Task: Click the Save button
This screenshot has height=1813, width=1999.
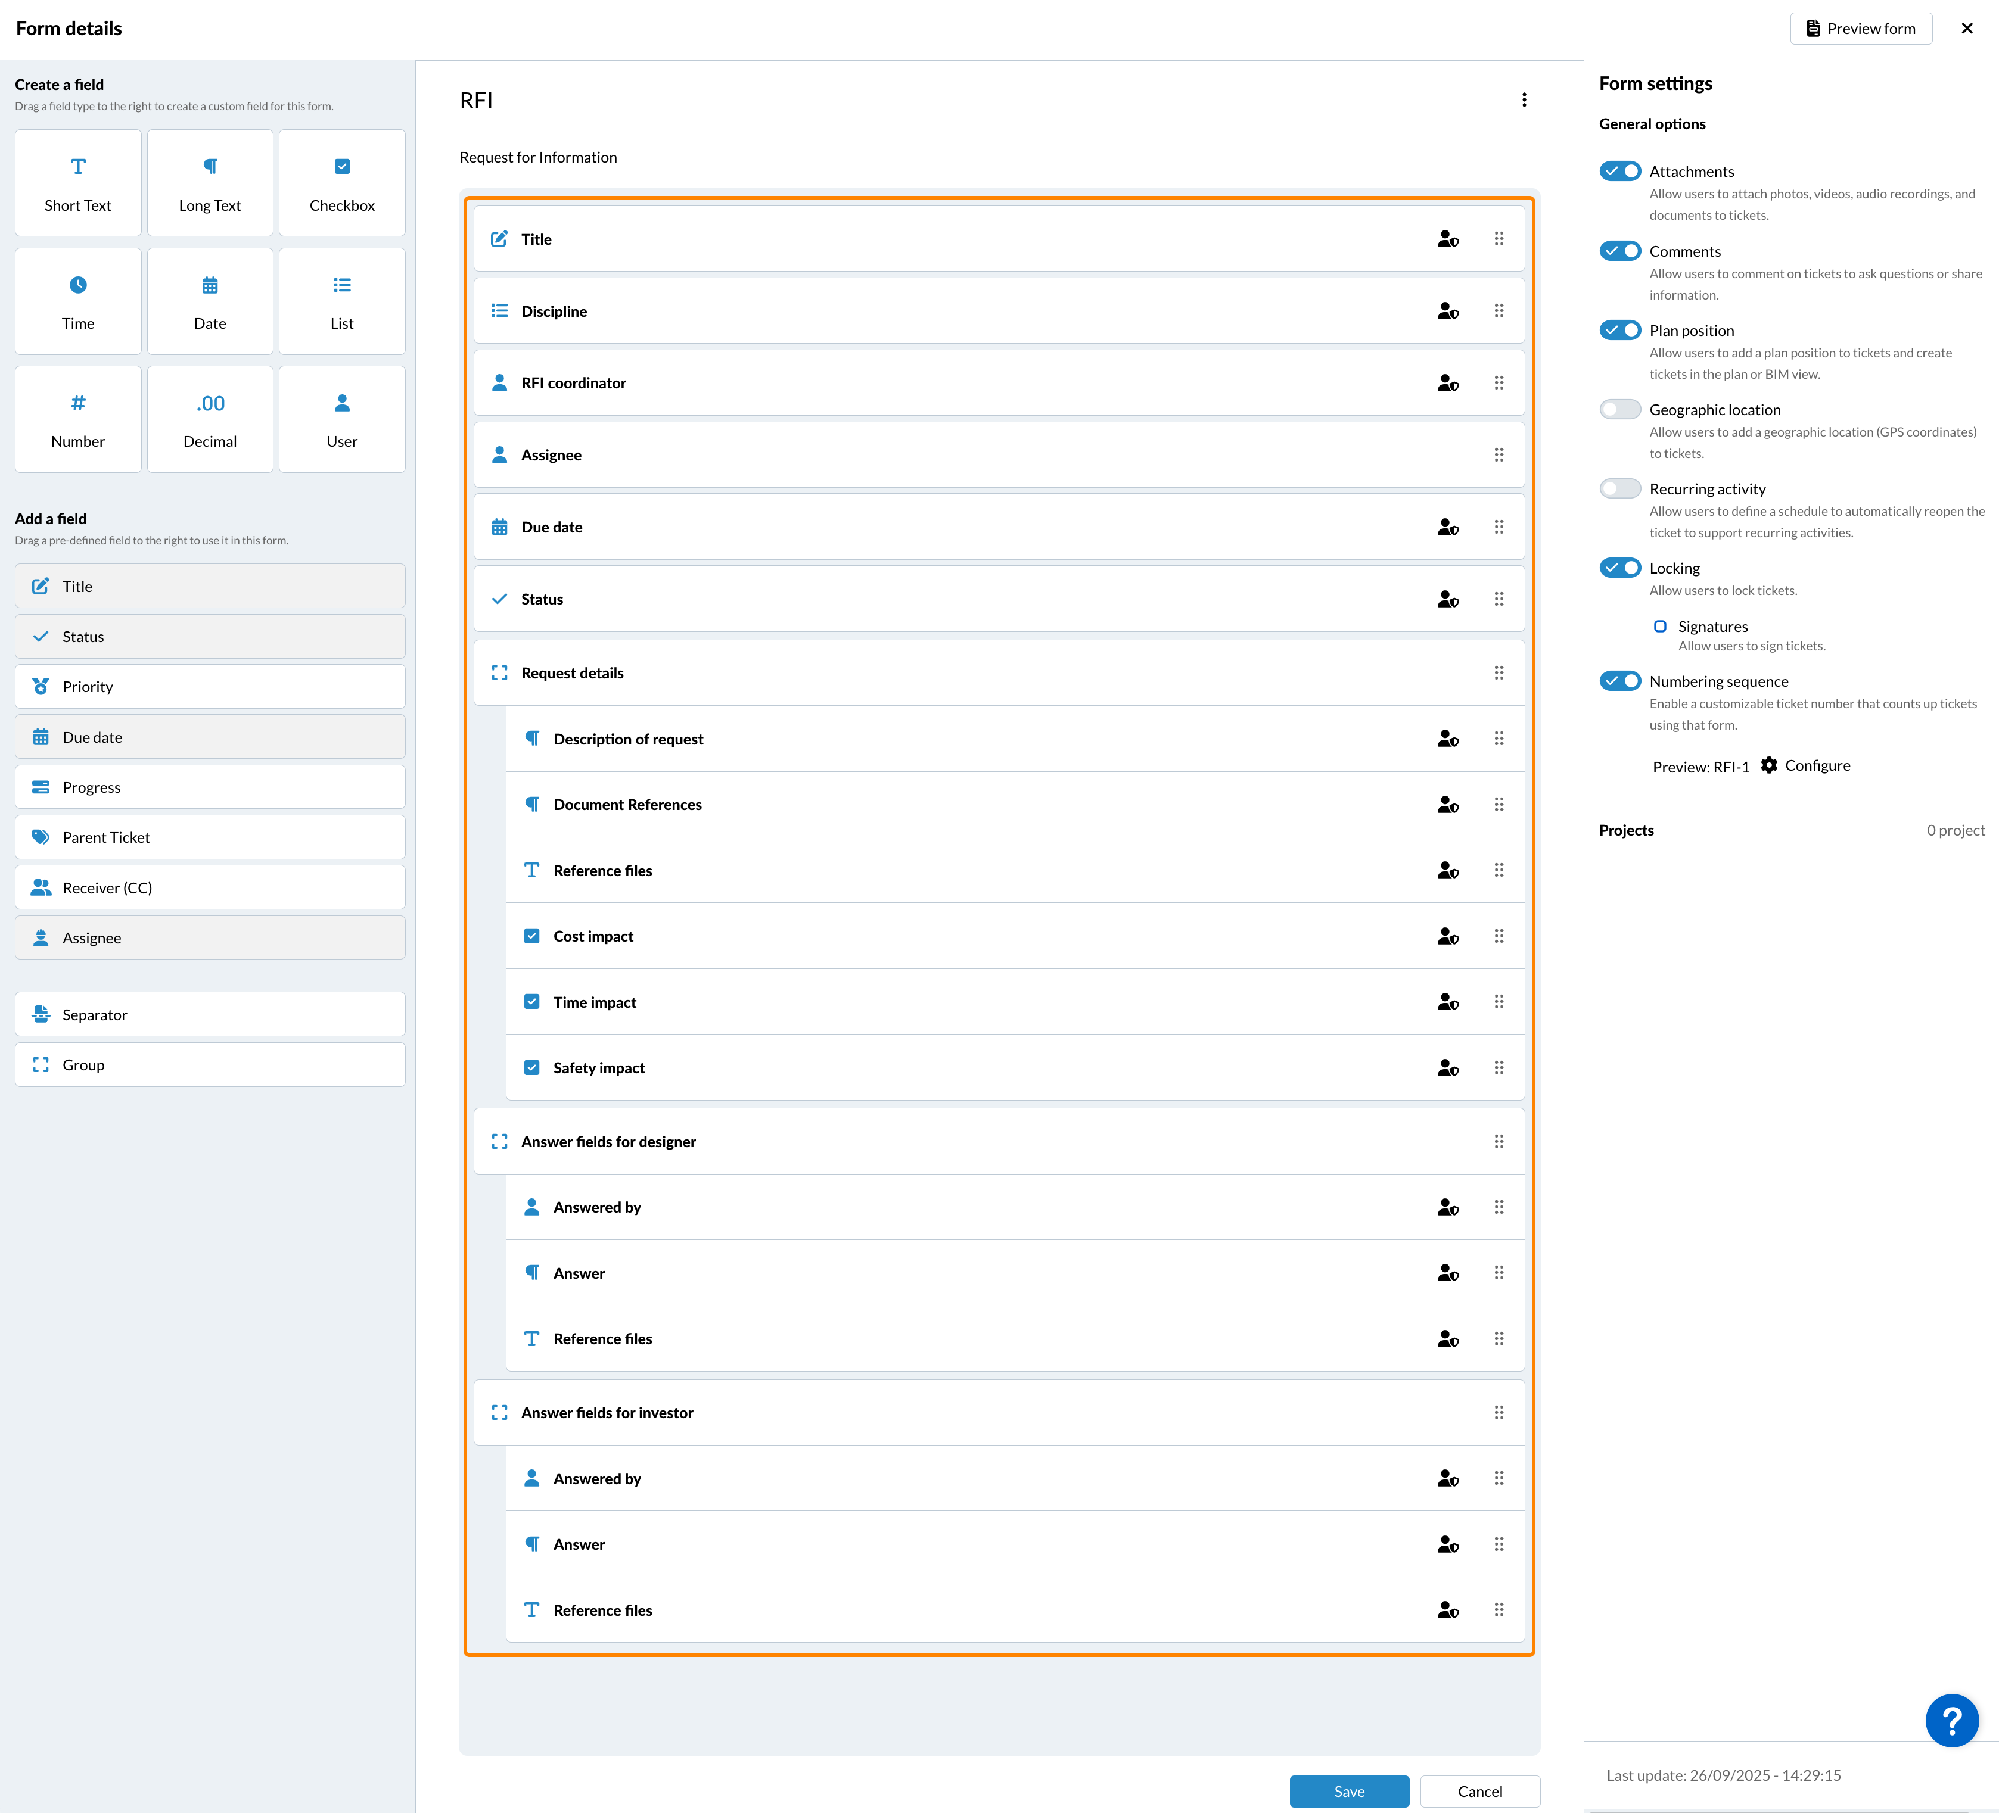Action: [x=1348, y=1791]
